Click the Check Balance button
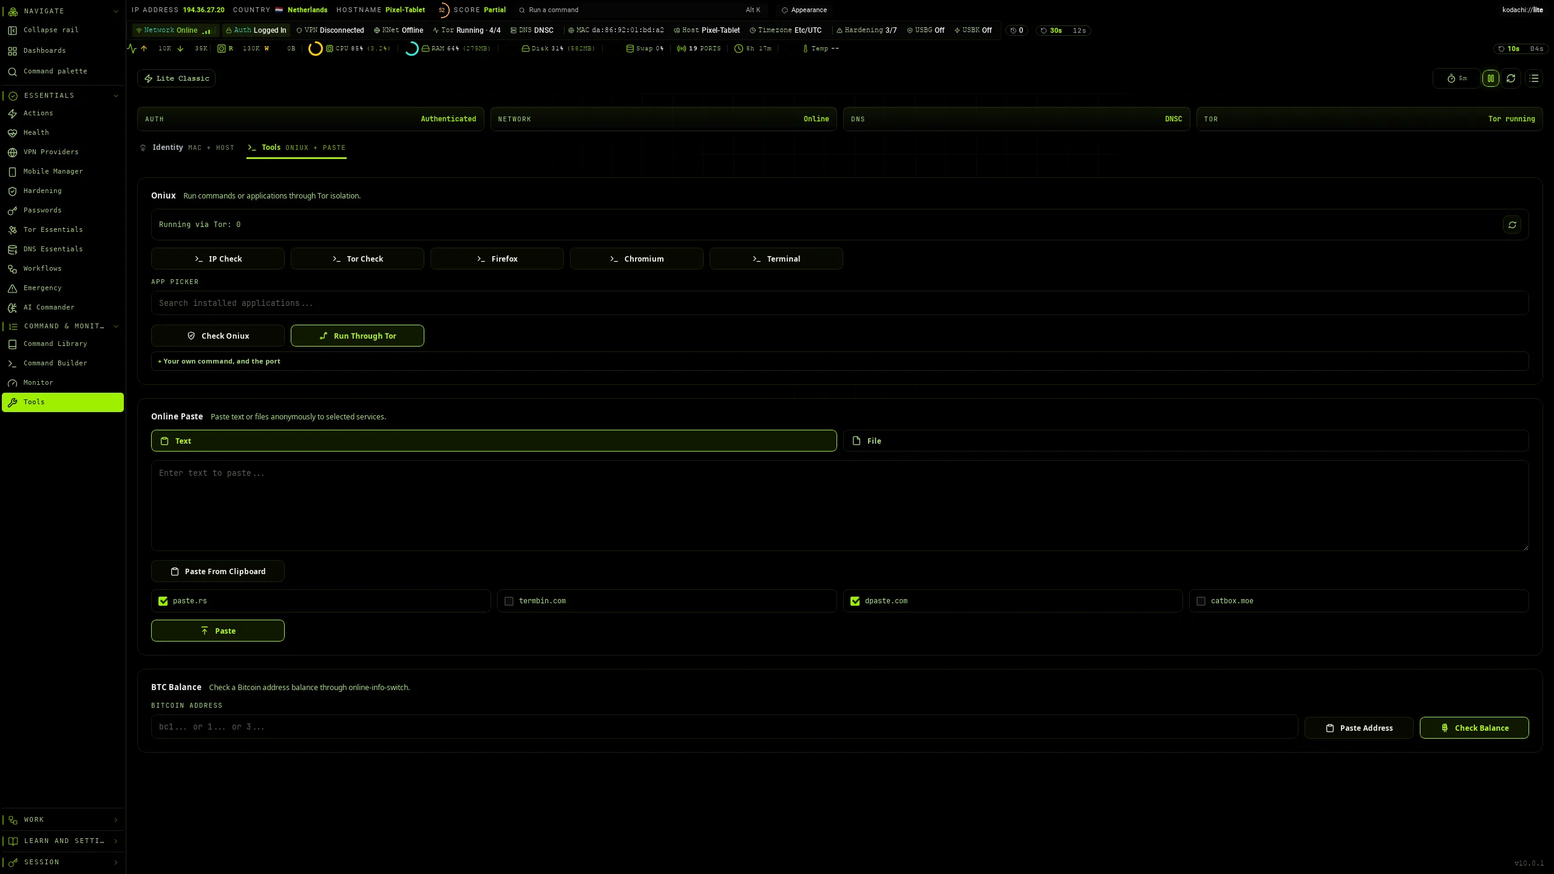This screenshot has width=1554, height=874. 1474,728
